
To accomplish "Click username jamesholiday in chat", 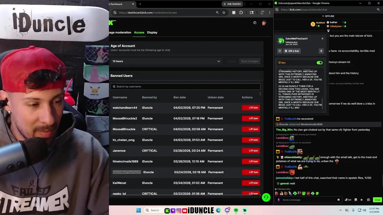I will click(284, 178).
